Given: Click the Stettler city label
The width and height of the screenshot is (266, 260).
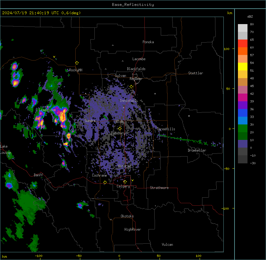Looking at the screenshot, I should tap(195, 73).
